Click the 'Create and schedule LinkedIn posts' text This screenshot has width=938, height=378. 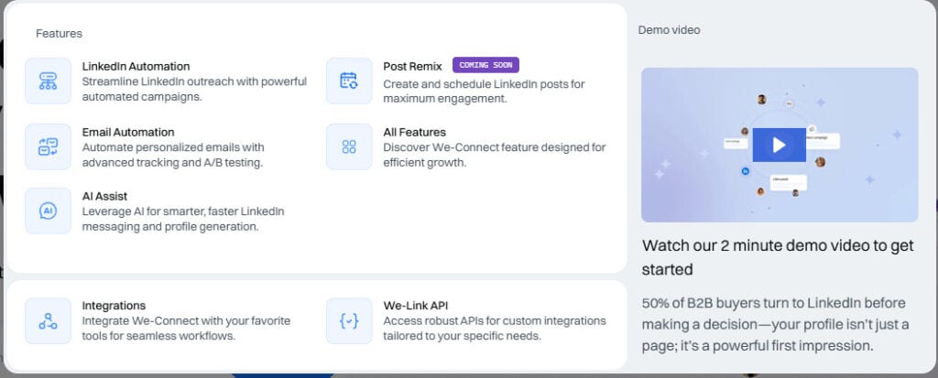click(484, 92)
